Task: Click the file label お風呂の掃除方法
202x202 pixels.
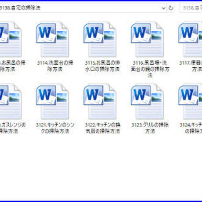Action: click(13, 66)
